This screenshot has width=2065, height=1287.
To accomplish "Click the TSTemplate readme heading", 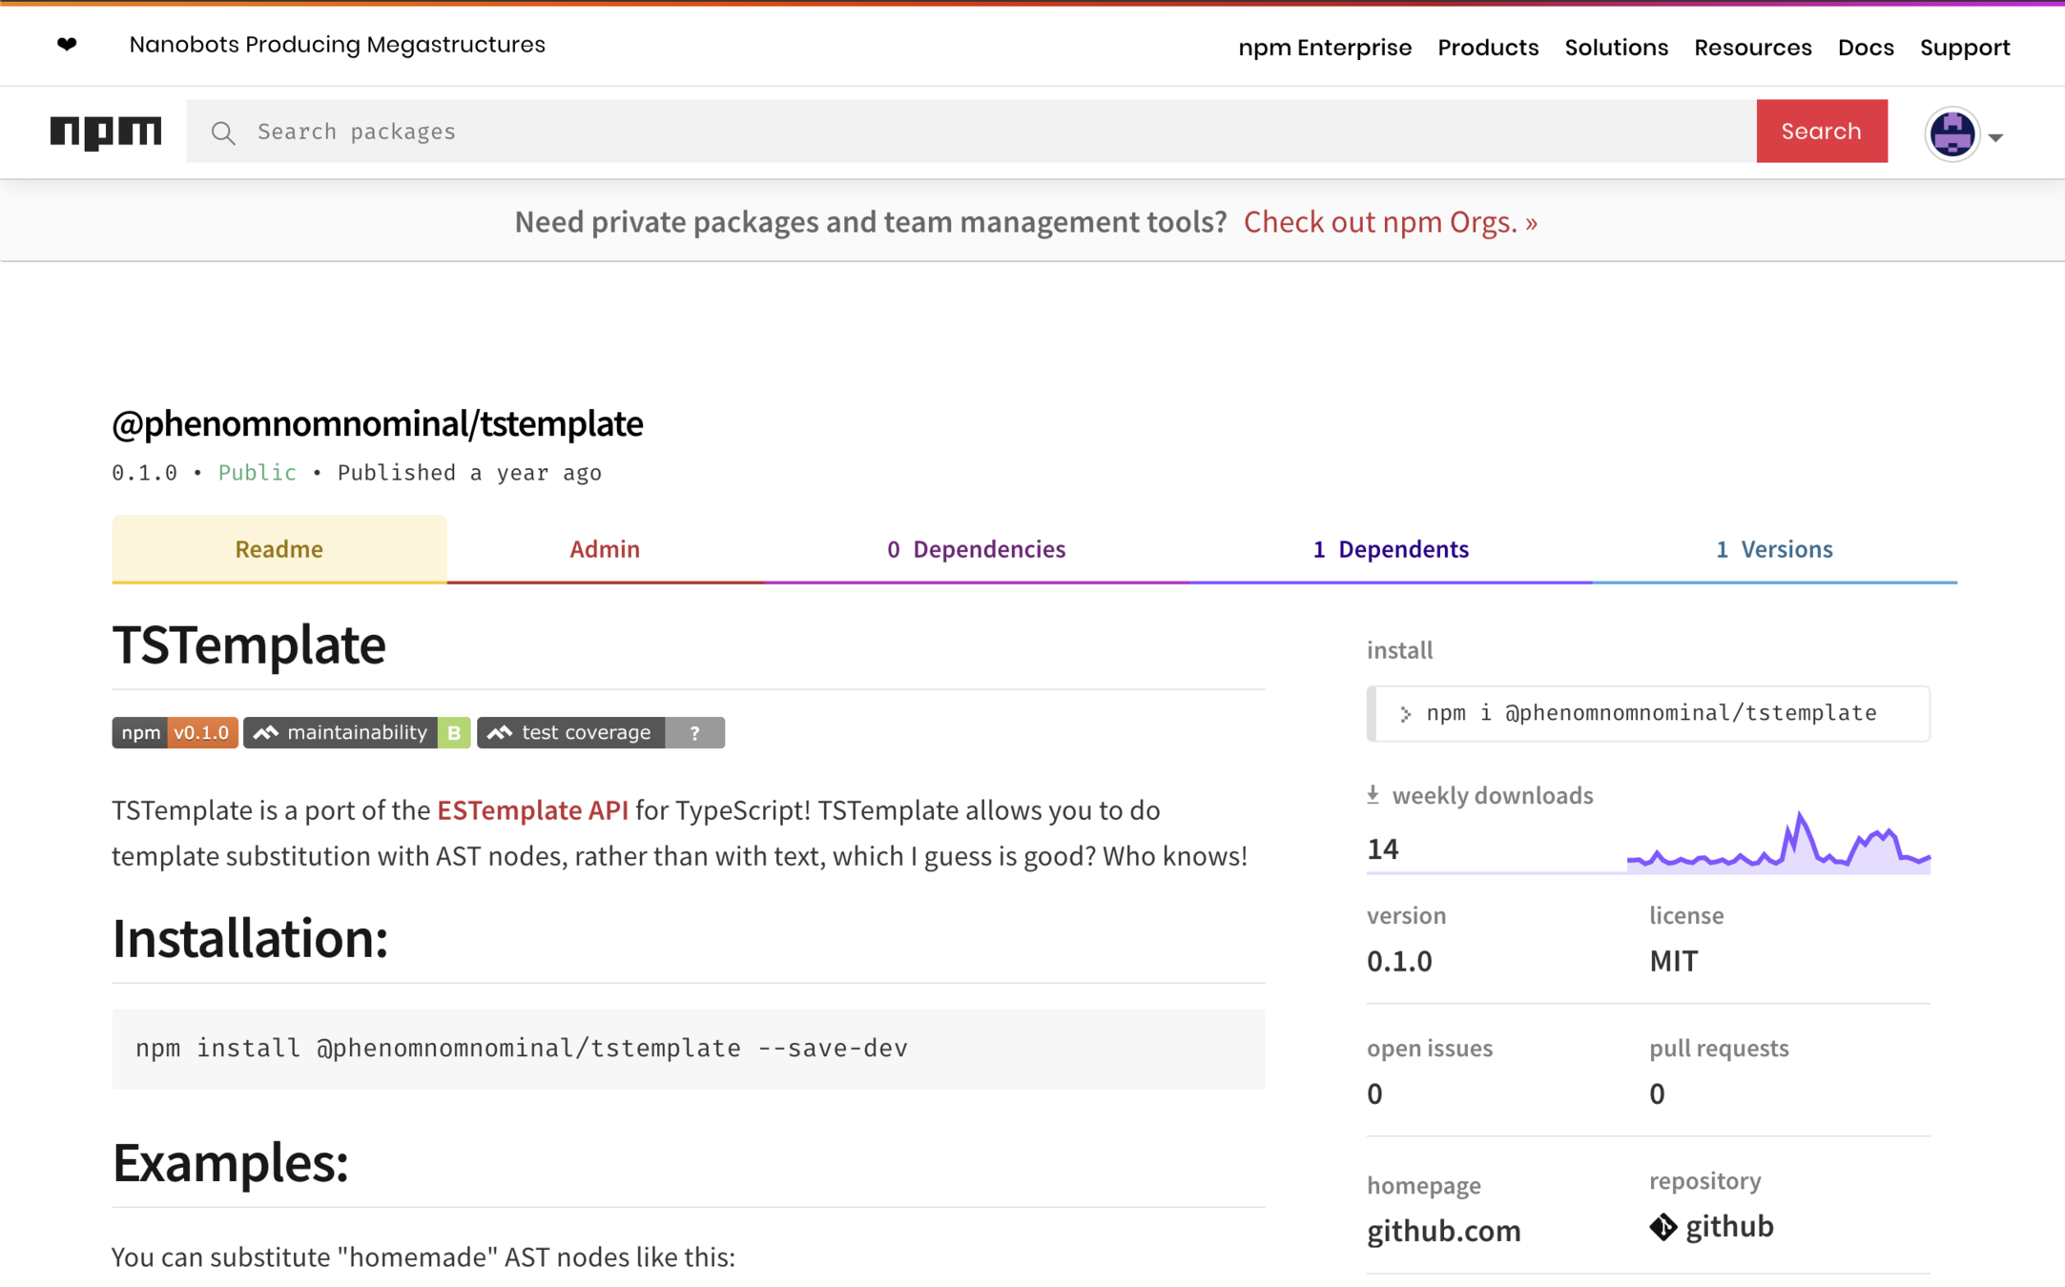I will click(248, 644).
